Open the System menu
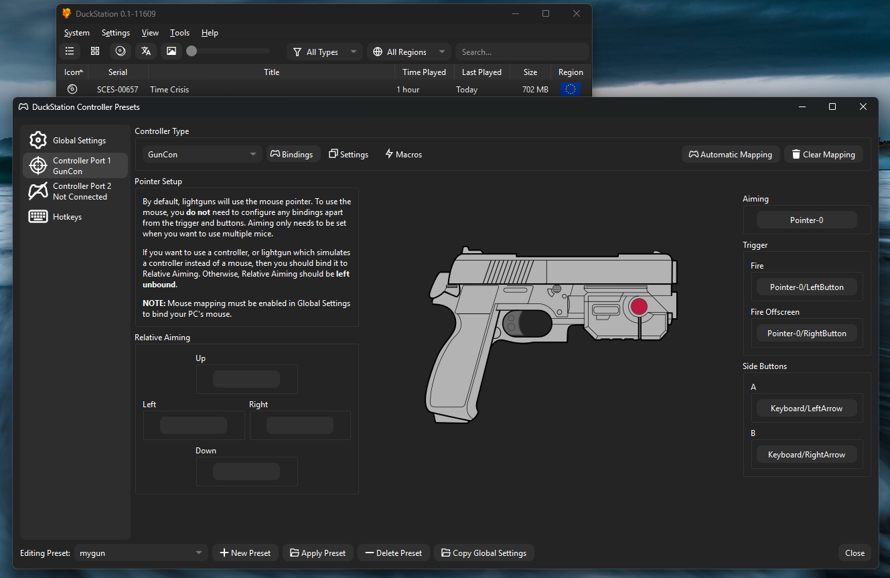Screen dimensions: 890x578 tap(77, 33)
